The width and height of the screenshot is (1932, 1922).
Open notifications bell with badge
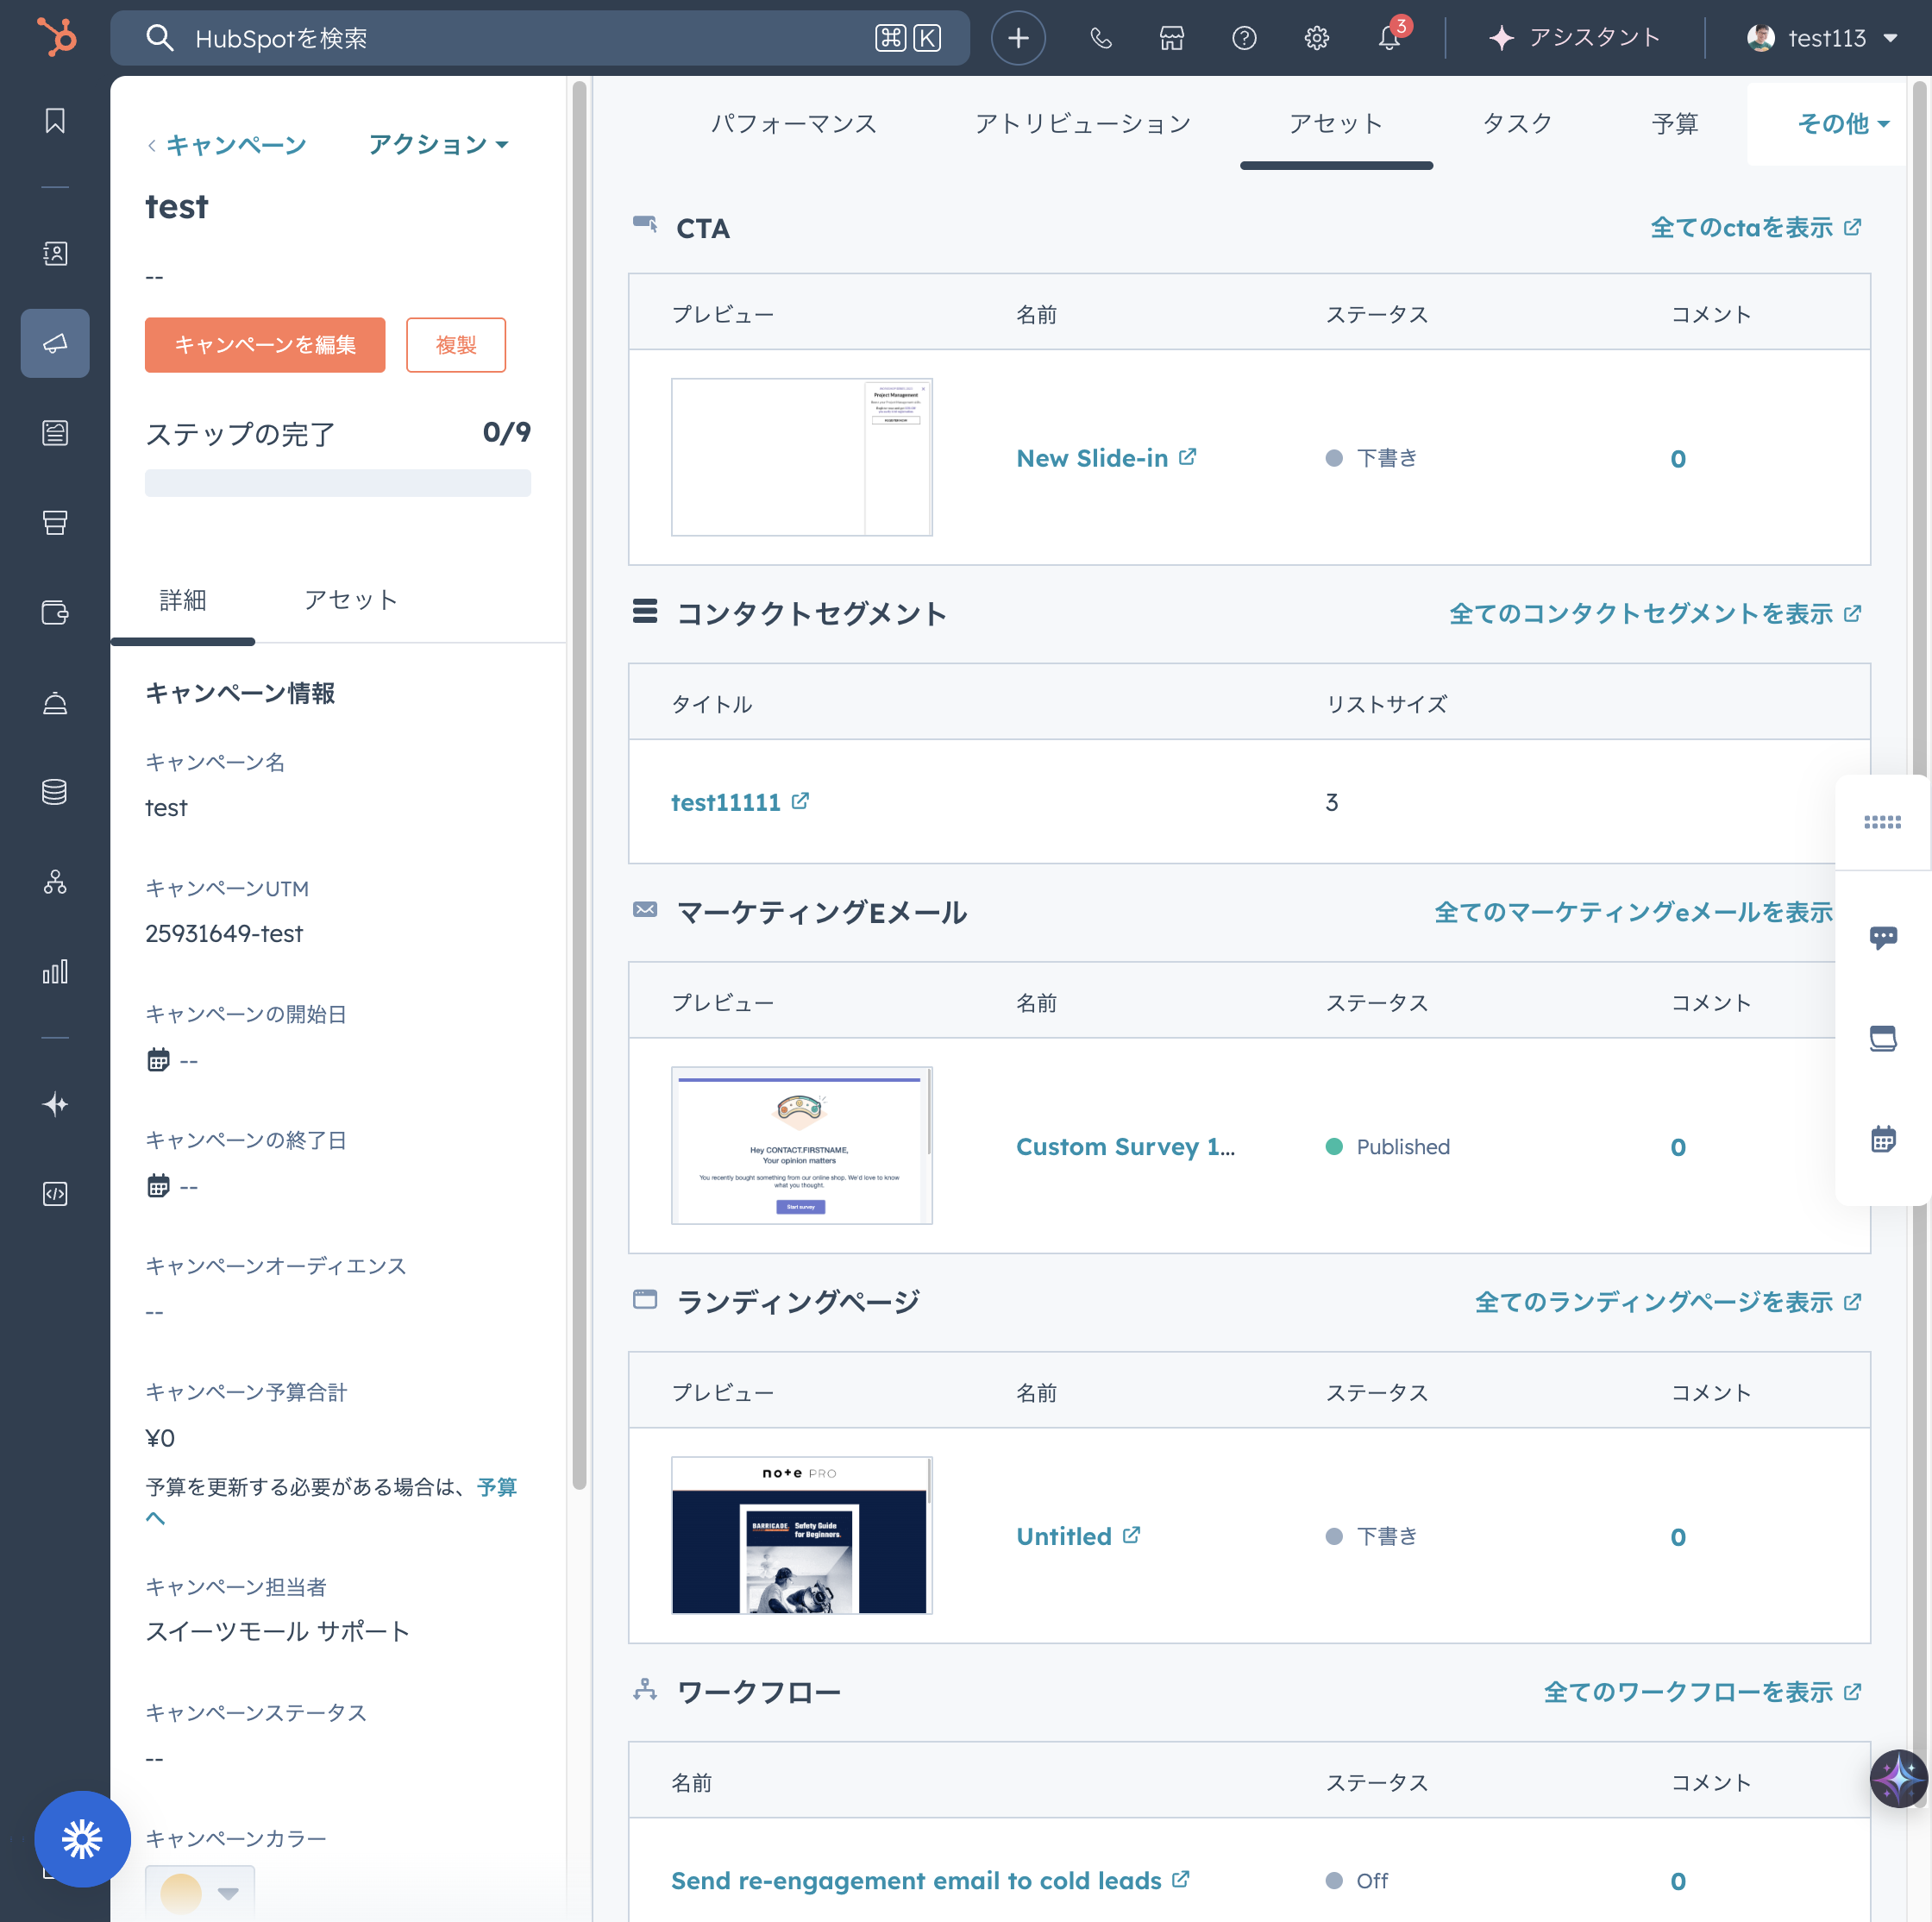point(1388,38)
